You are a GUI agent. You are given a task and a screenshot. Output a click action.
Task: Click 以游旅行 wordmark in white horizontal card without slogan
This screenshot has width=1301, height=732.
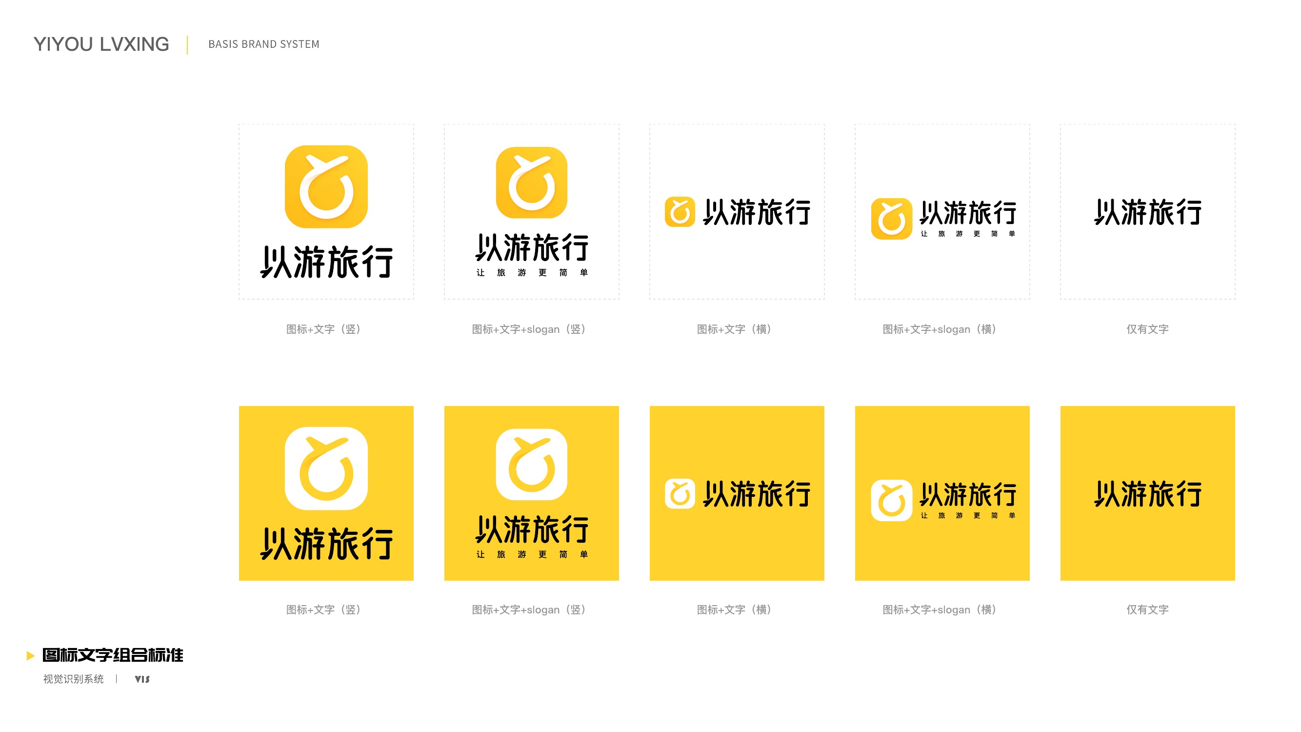[x=757, y=212]
